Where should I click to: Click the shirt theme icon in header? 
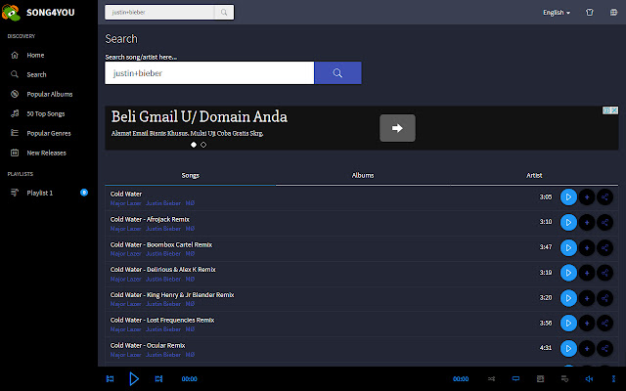click(x=589, y=13)
